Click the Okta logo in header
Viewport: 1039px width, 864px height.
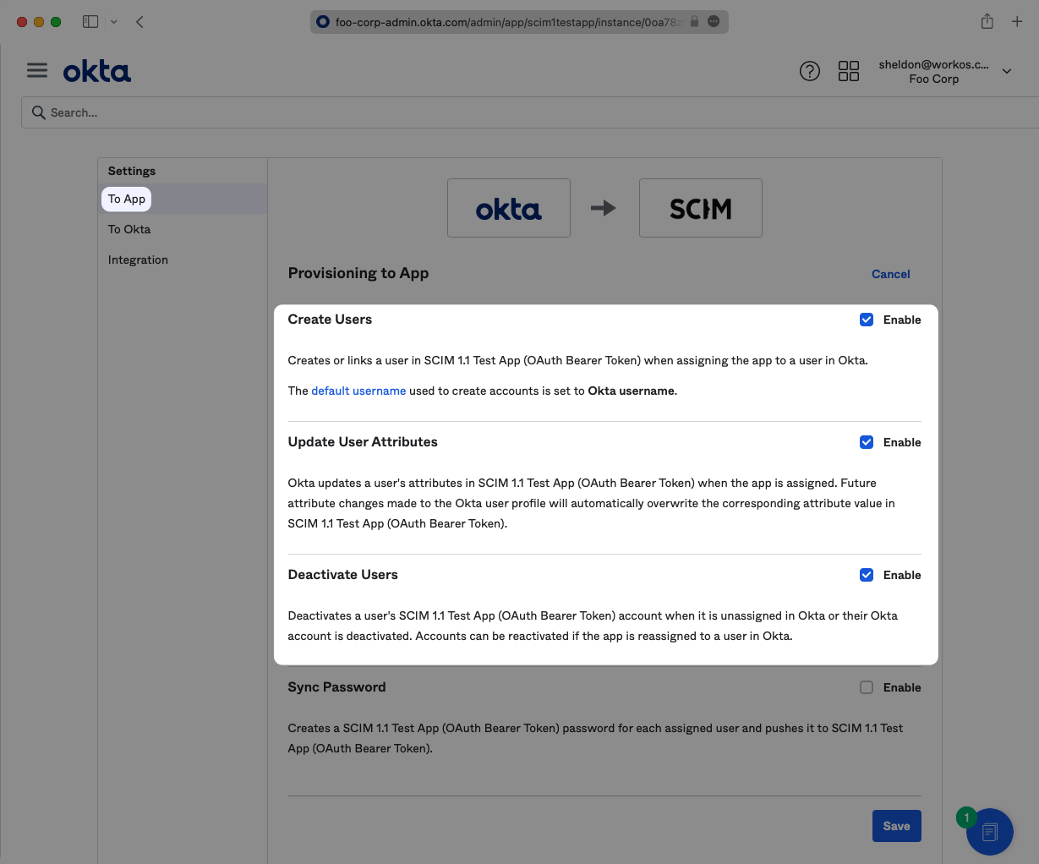[97, 72]
